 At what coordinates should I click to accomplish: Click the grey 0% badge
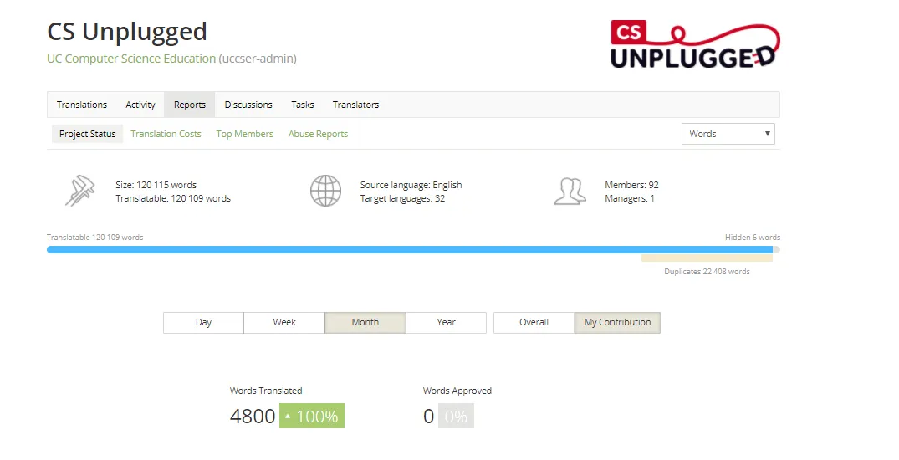coord(456,416)
